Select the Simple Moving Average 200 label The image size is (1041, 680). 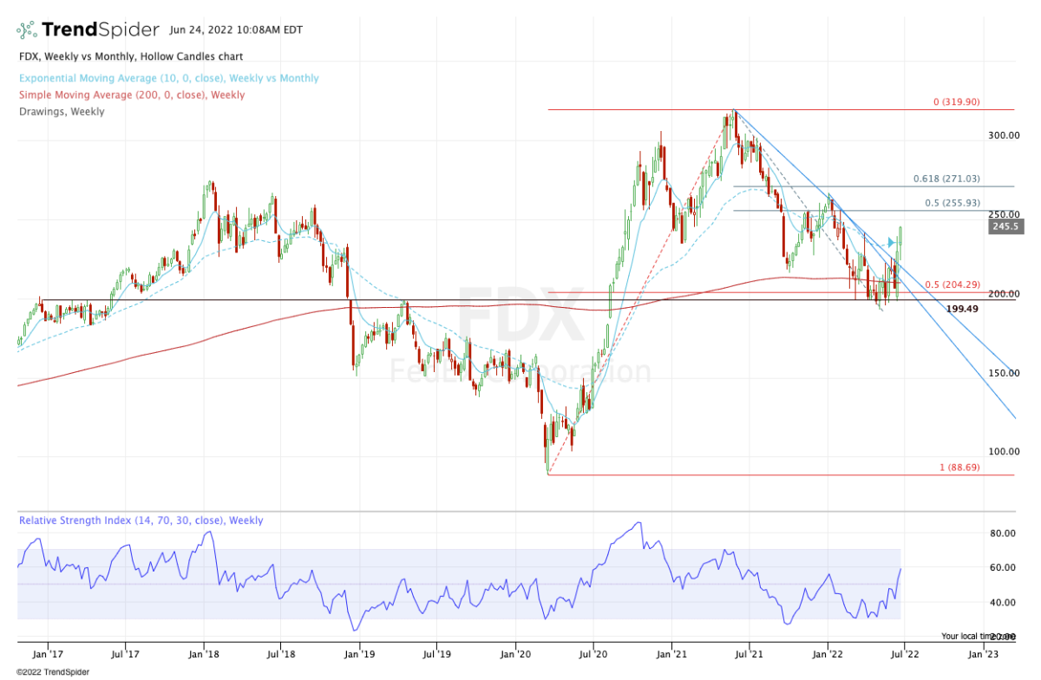point(131,95)
